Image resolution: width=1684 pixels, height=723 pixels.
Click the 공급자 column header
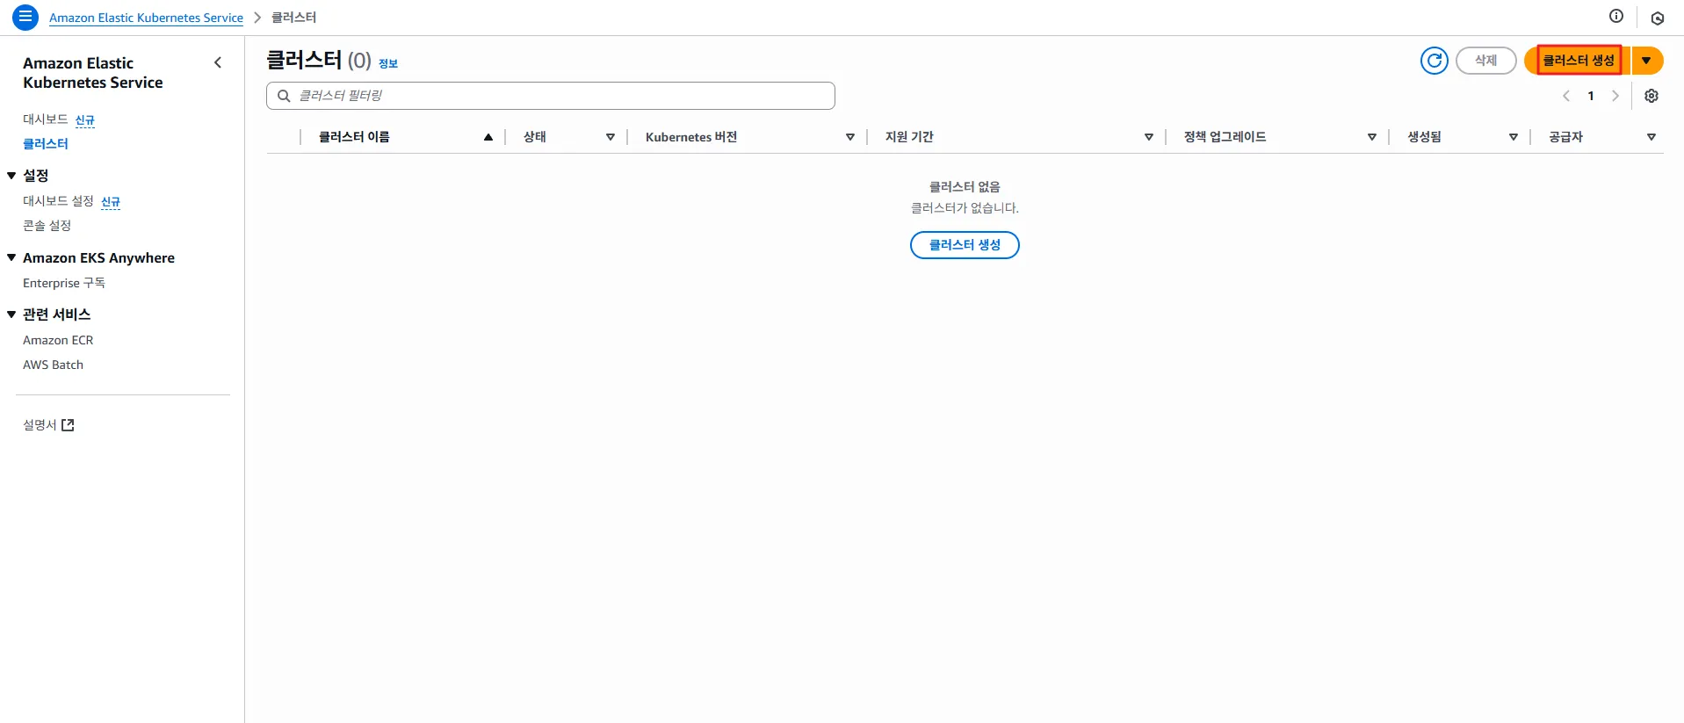click(x=1565, y=137)
